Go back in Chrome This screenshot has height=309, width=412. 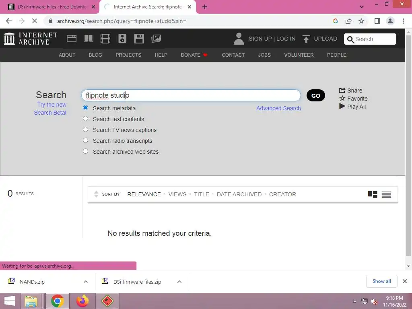pos(9,21)
